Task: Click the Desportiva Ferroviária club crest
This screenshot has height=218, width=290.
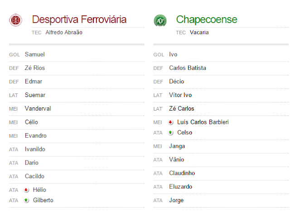Action: [16, 20]
